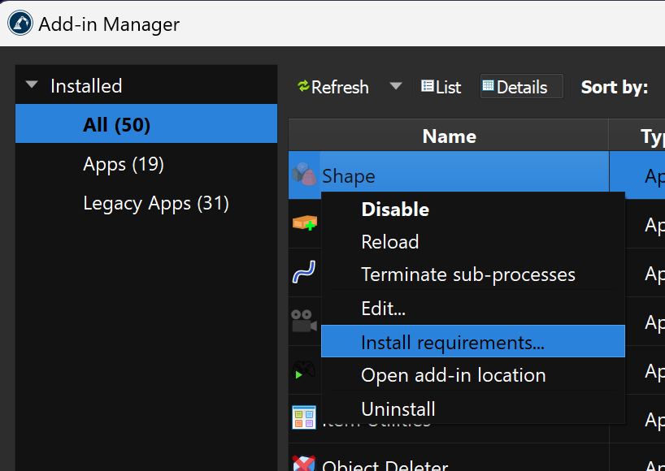Select Terminate sub-processes option
This screenshot has height=471, width=665.
point(468,275)
